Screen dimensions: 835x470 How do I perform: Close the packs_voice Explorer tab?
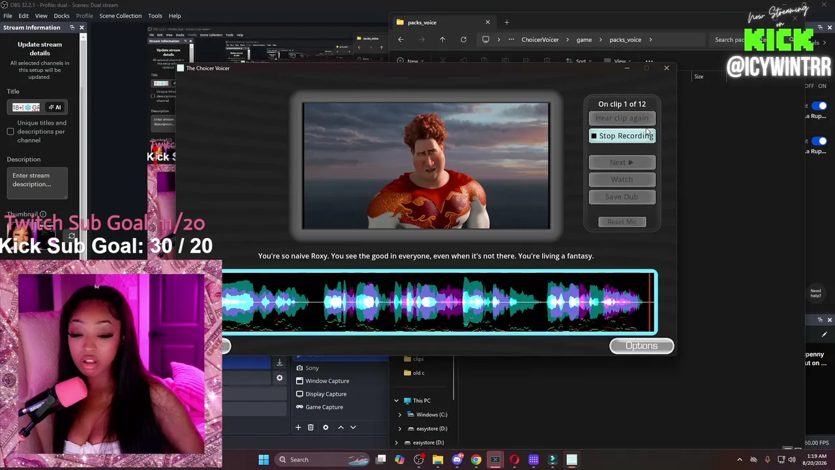pyautogui.click(x=487, y=22)
